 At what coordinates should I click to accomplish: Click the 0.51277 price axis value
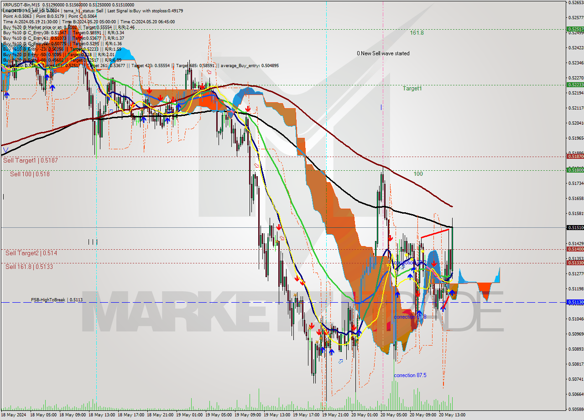[576, 273]
